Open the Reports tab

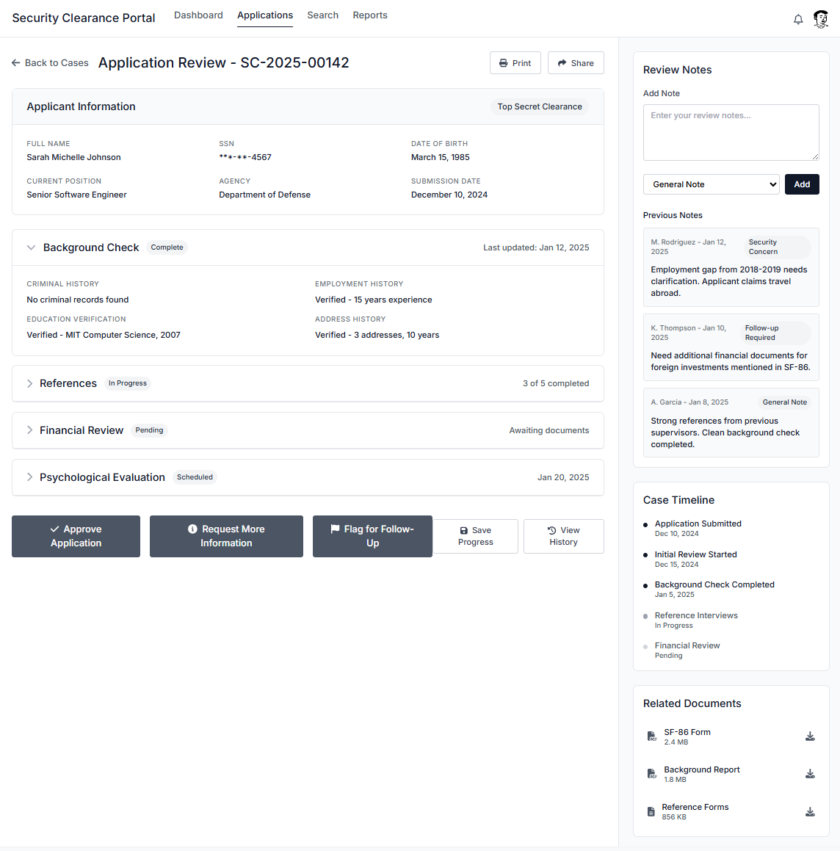point(369,15)
